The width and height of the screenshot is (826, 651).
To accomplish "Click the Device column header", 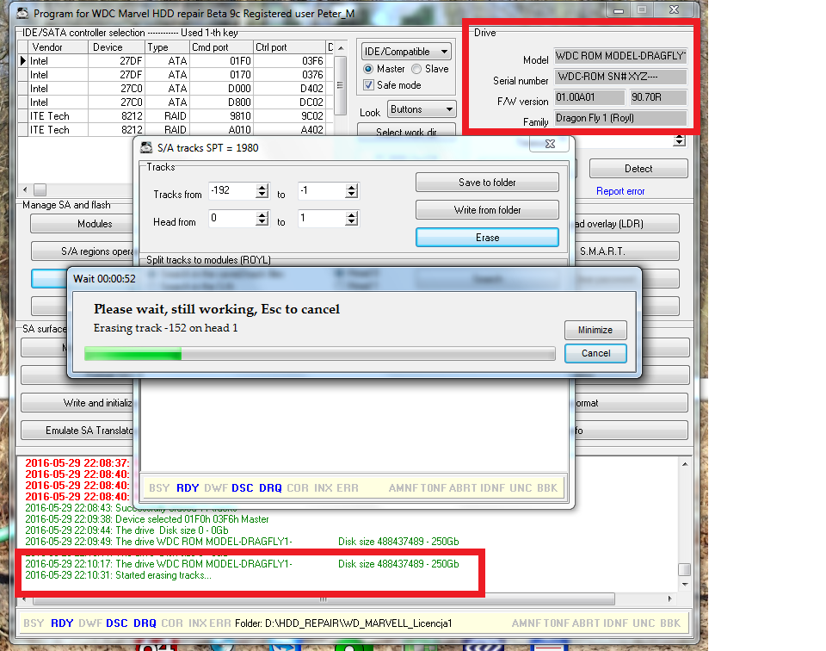I will pos(116,47).
